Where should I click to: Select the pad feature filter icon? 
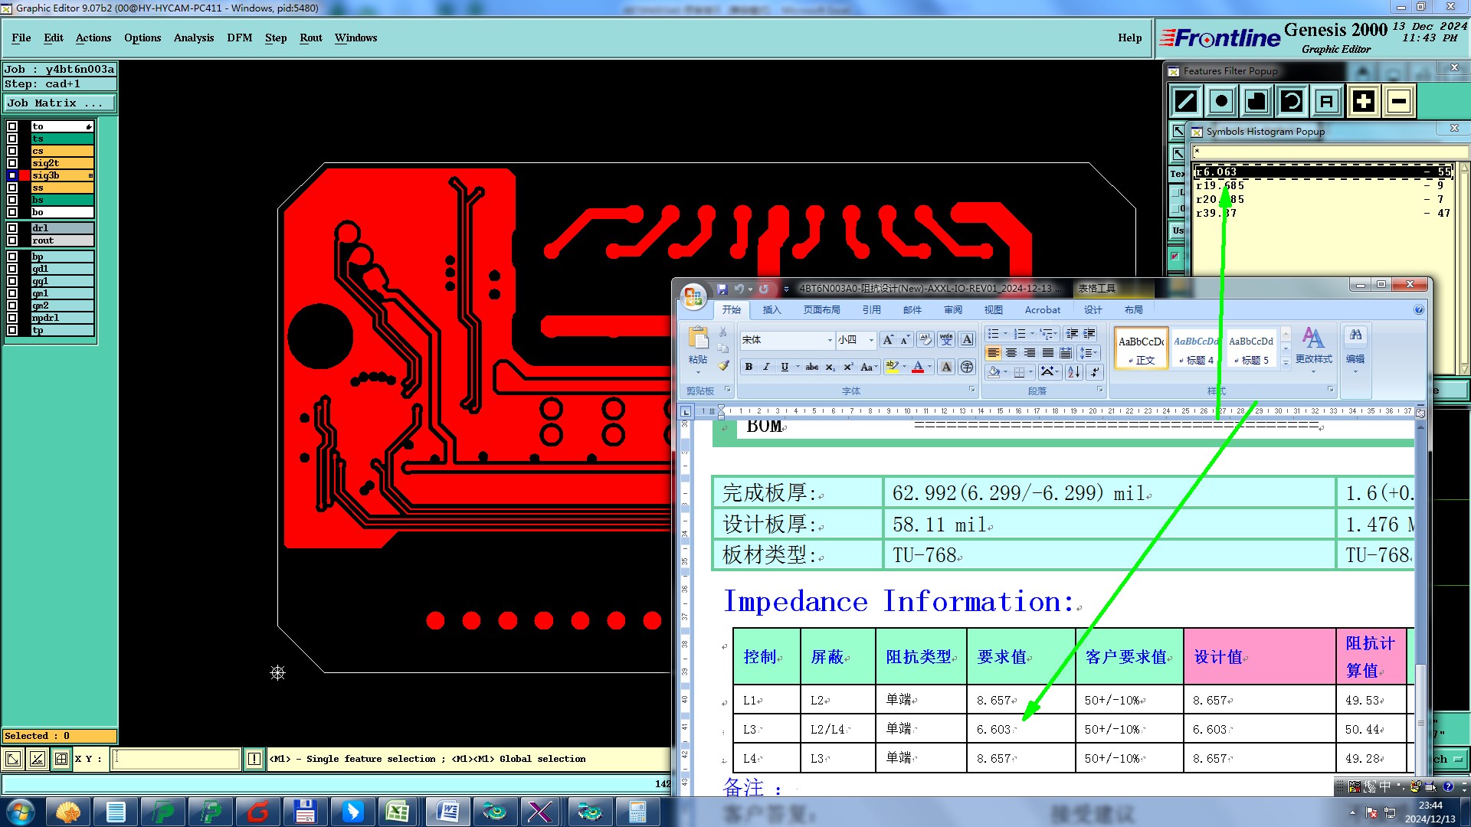1221,101
